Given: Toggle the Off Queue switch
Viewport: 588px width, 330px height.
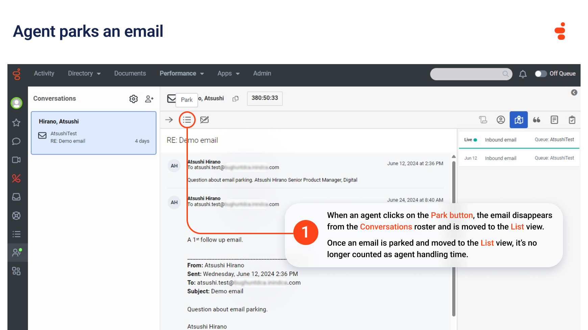Looking at the screenshot, I should [x=541, y=74].
